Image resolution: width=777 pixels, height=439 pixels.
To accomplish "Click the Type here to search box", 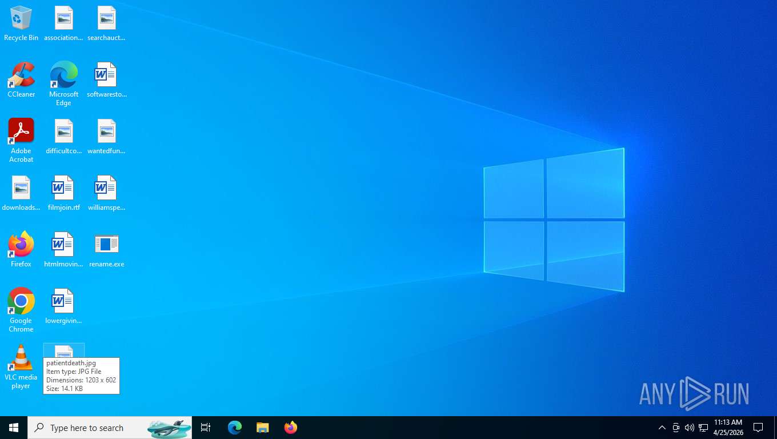I will point(110,428).
